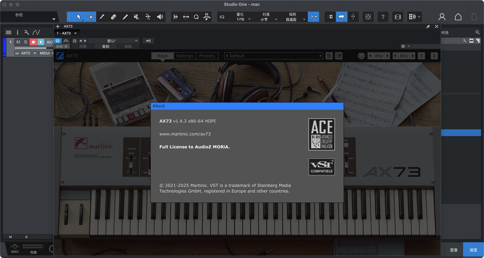Image resolution: width=484 pixels, height=258 pixels.
Task: Toggle monitor button on track 1
Action: (x=41, y=42)
